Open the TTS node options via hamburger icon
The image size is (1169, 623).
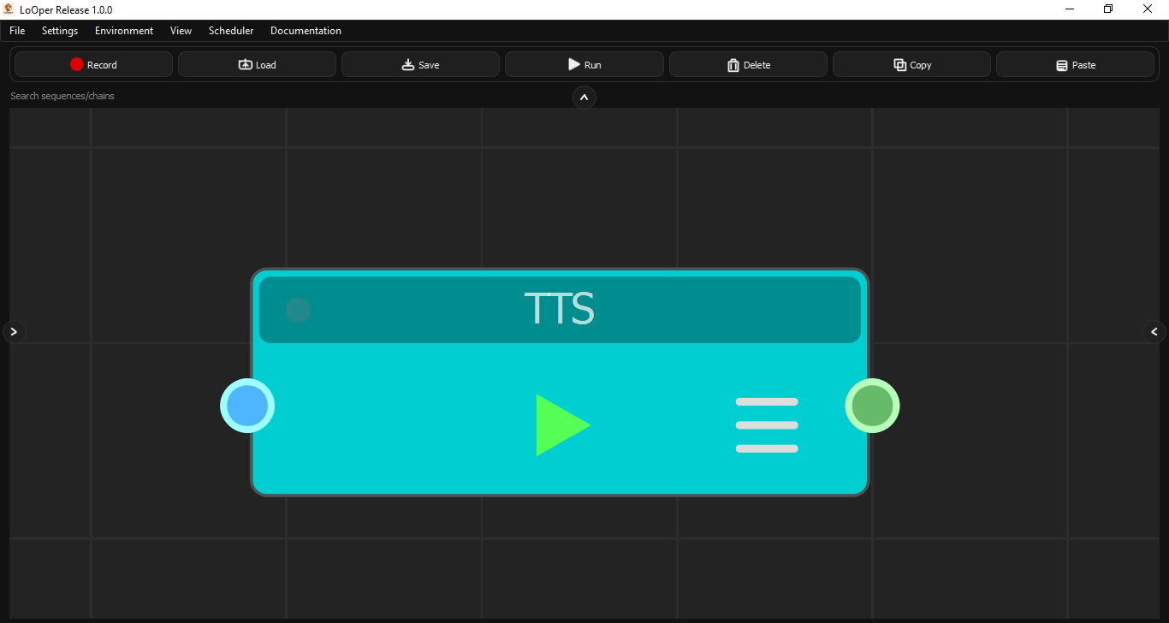tap(766, 424)
